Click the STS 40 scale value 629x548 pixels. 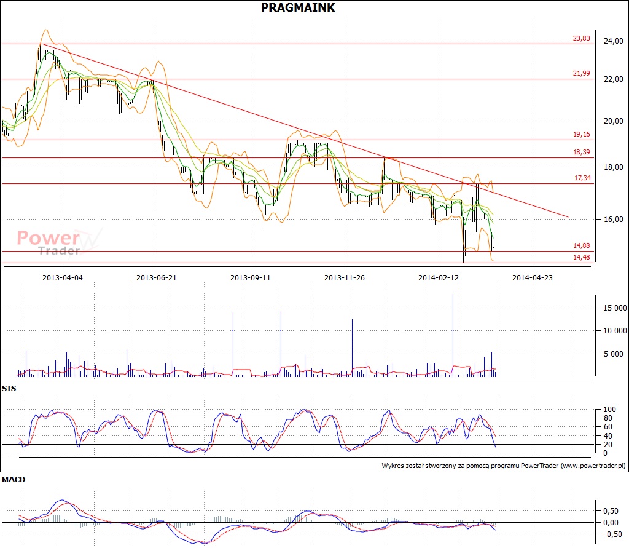(x=608, y=436)
